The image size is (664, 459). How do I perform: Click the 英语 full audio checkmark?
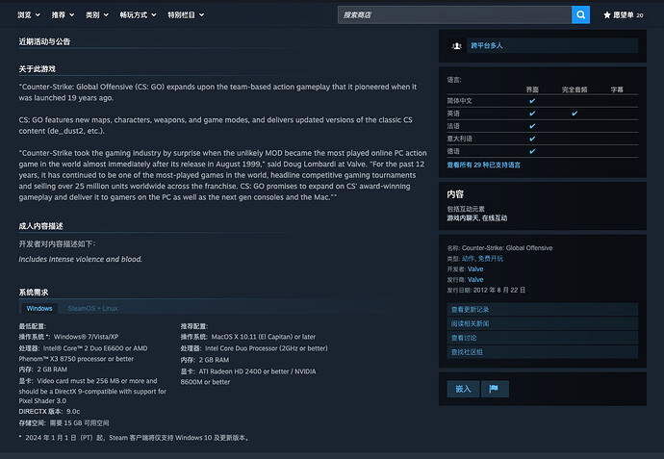575,114
